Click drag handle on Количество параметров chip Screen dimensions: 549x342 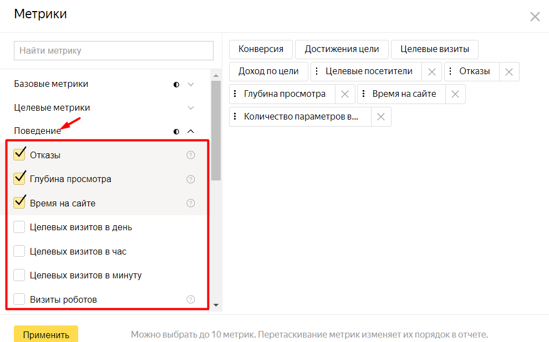click(x=235, y=116)
